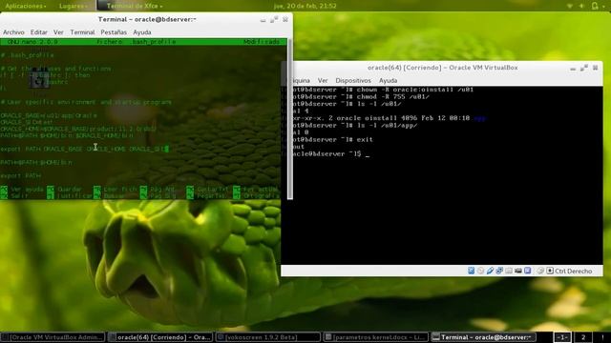The height and width of the screenshot is (343, 611).
Task: Expand the Terminal de Xfce application menu
Action: [130, 6]
